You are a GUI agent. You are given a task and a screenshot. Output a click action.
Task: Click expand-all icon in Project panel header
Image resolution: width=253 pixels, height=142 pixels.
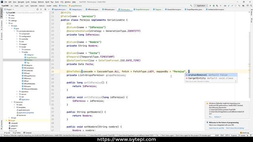point(41,9)
